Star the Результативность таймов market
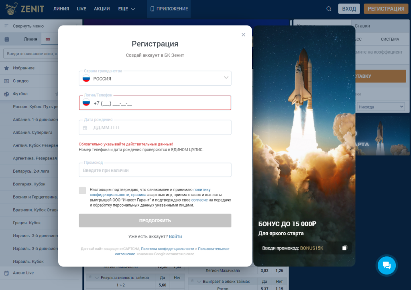This screenshot has width=411, height=290. pos(90,277)
